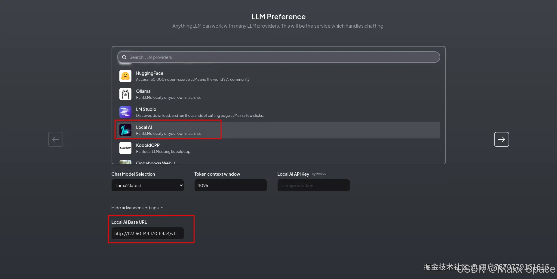This screenshot has height=279, width=557.
Task: Open the Chat Model Selection dropdown
Action: pyautogui.click(x=147, y=185)
